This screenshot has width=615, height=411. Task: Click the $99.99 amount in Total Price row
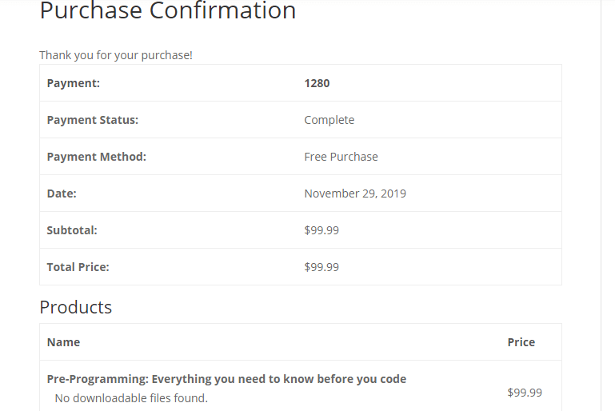pyautogui.click(x=321, y=267)
